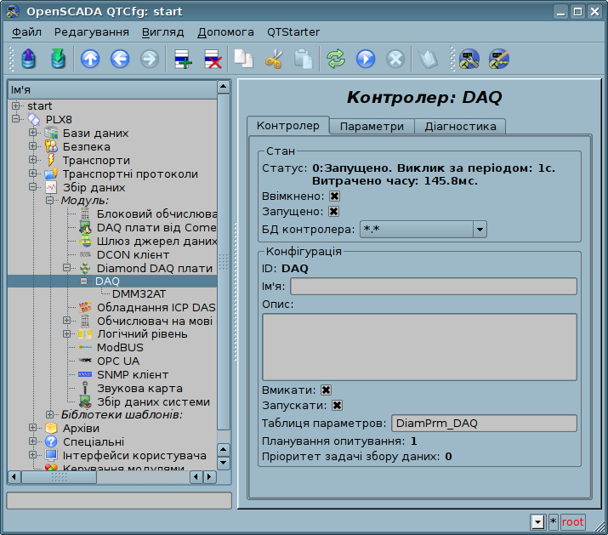The height and width of the screenshot is (535, 608).
Task: Toggle the Вмикати checkbox
Action: click(x=326, y=390)
